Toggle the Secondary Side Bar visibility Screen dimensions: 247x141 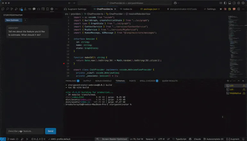pyautogui.click(x=234, y=3)
